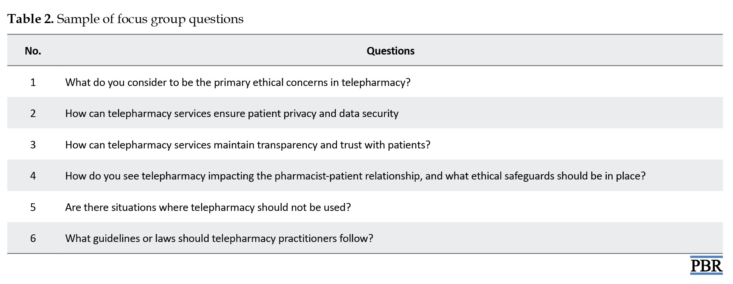Click 'Sample of focus group questions' text

point(150,19)
